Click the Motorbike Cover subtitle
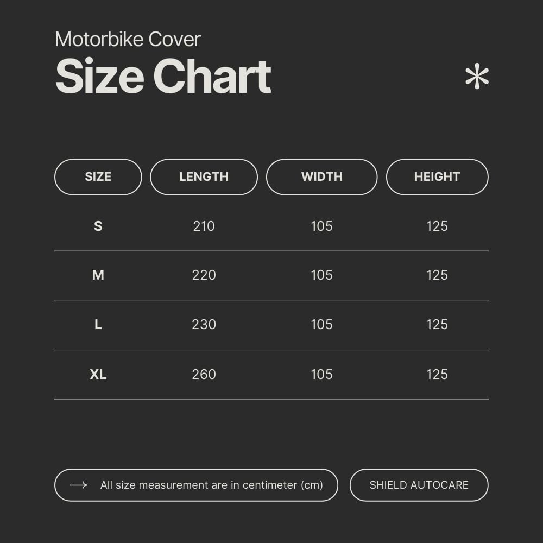Image resolution: width=543 pixels, height=543 pixels. click(128, 39)
